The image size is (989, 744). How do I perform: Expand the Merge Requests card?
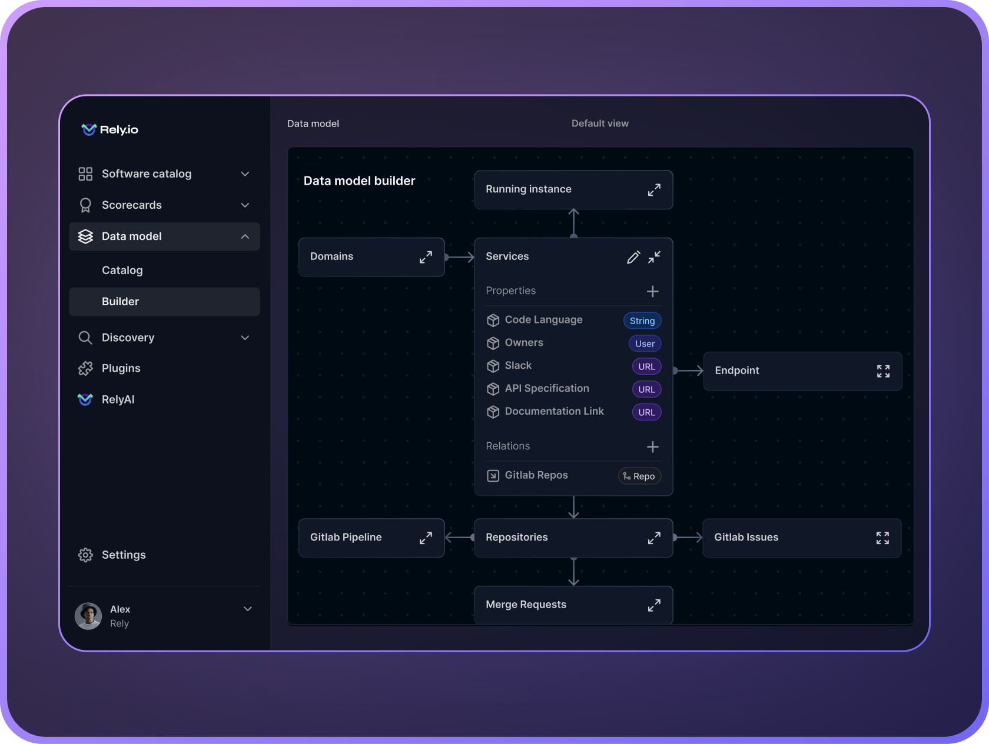coord(654,605)
